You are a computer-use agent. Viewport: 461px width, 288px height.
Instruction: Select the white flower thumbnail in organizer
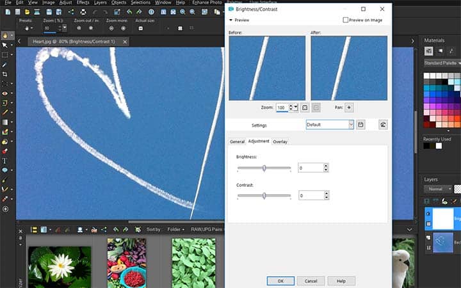click(60, 267)
